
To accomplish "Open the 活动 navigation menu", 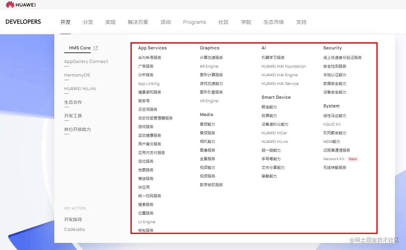I will [166, 22].
